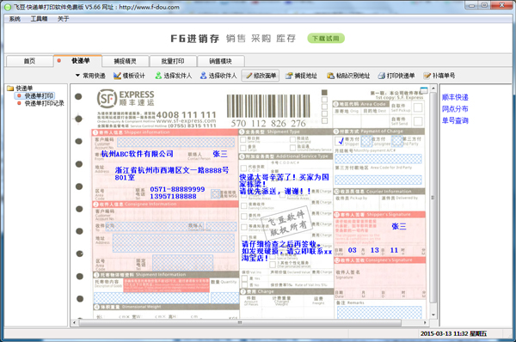
Task: Open the 工具箱 menu
Action: coord(39,19)
